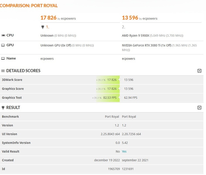Open the 17 826 score result

point(48,18)
